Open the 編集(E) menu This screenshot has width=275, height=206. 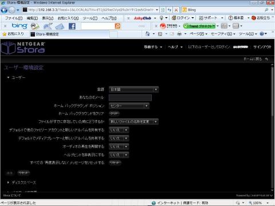32,18
